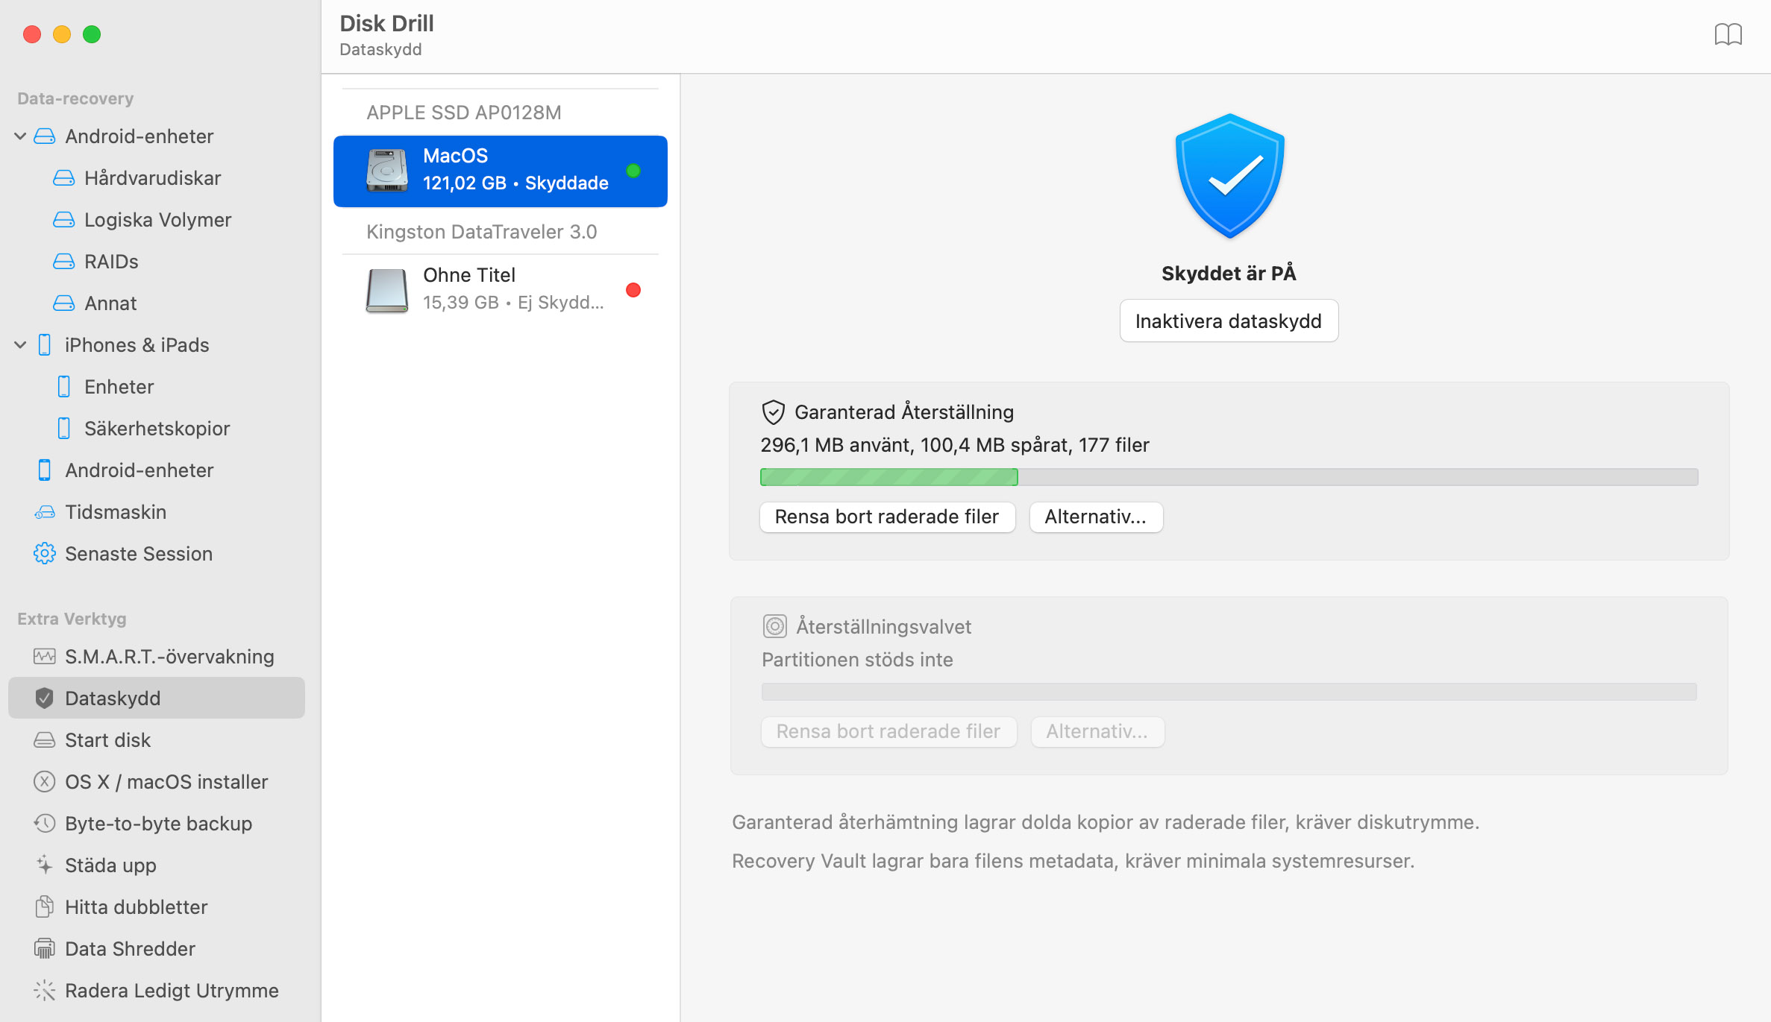This screenshot has height=1022, width=1771.
Task: Select Data Shredder tool in sidebar
Action: pyautogui.click(x=131, y=947)
